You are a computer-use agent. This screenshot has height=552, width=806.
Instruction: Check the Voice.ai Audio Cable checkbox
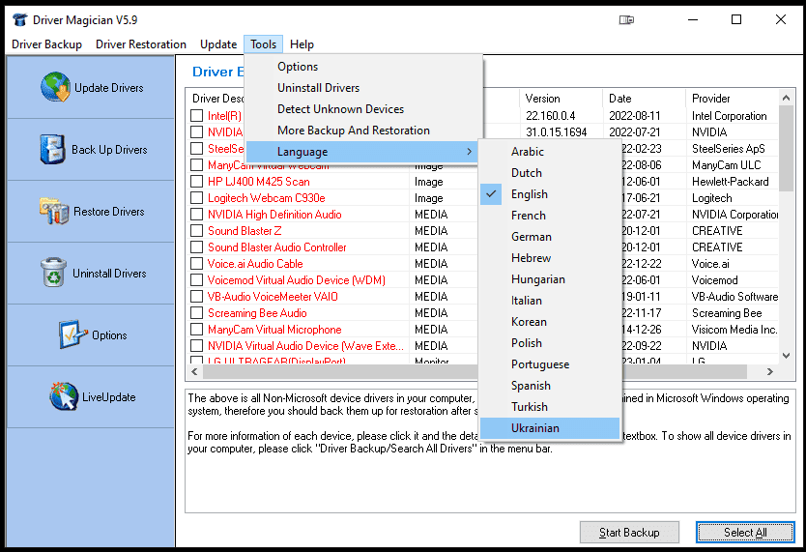[196, 264]
